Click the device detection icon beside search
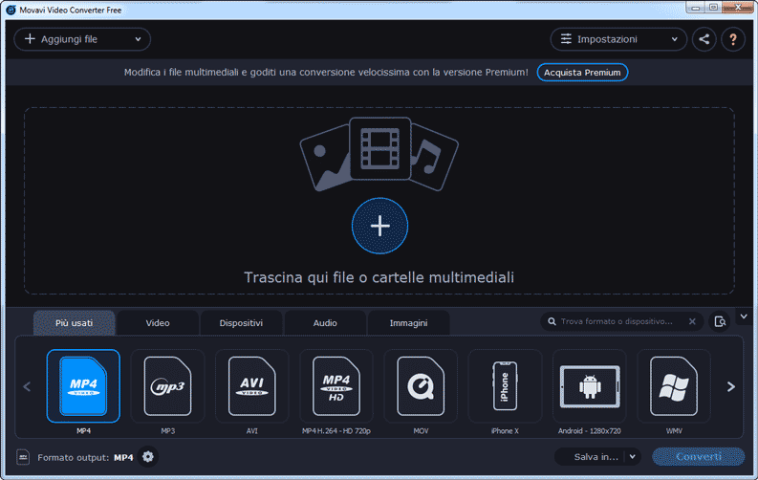This screenshot has height=480, width=758. pos(720,321)
